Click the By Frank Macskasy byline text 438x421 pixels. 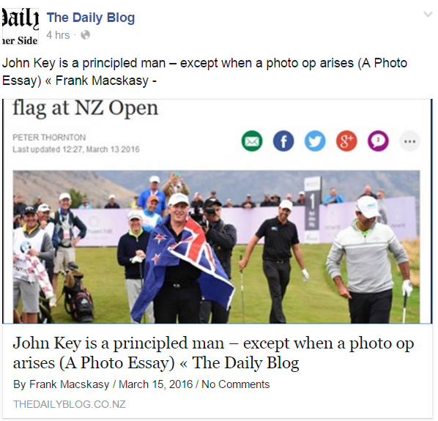click(x=62, y=384)
